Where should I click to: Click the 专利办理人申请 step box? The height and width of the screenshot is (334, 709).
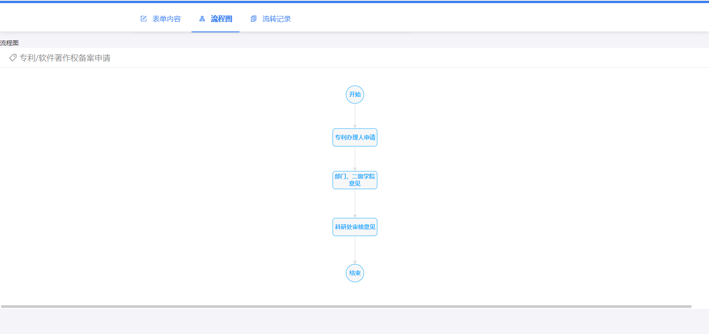355,137
